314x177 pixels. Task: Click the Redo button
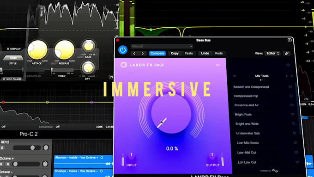pos(219,53)
